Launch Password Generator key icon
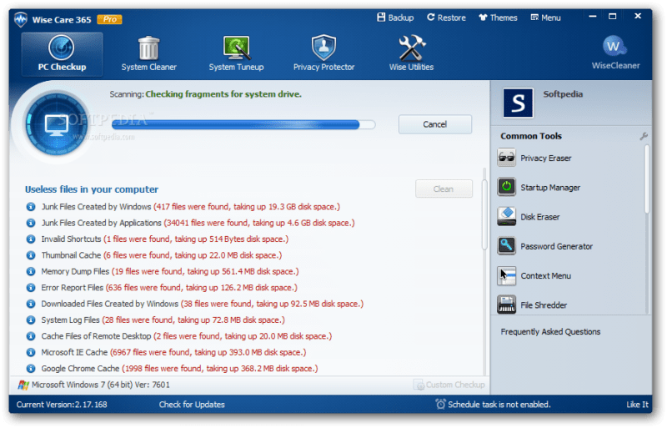This screenshot has width=667, height=428. (x=506, y=246)
